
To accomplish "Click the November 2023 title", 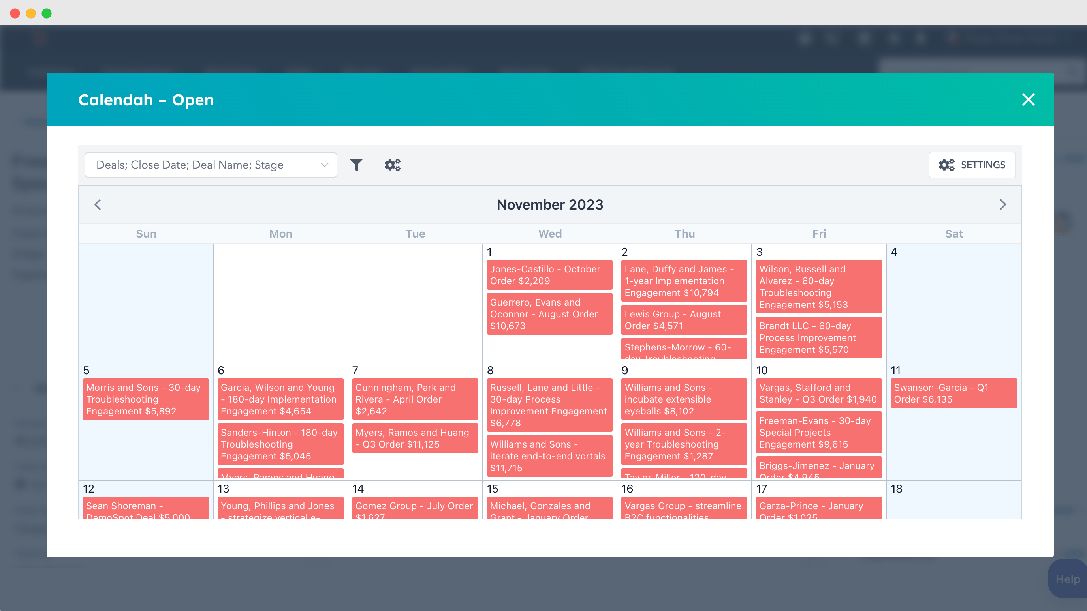I will point(550,204).
